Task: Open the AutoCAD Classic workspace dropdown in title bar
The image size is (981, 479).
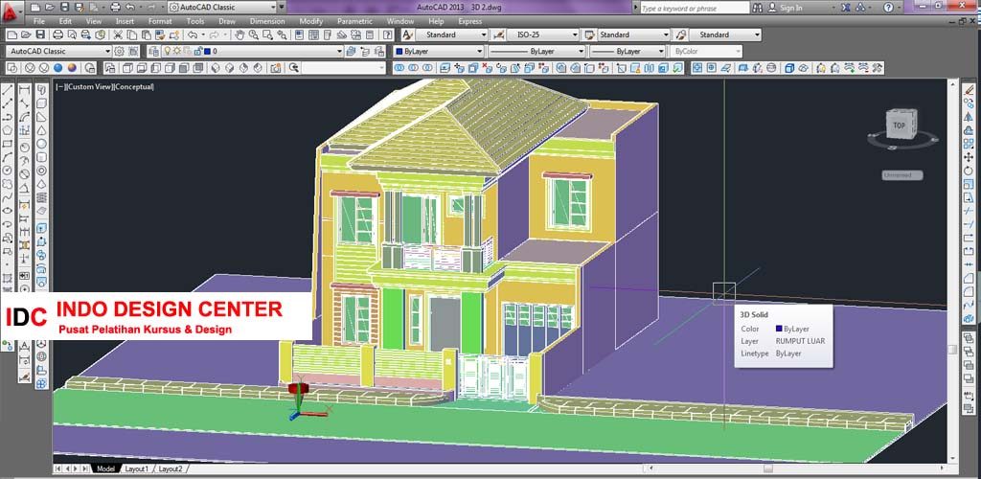Action: pos(222,8)
